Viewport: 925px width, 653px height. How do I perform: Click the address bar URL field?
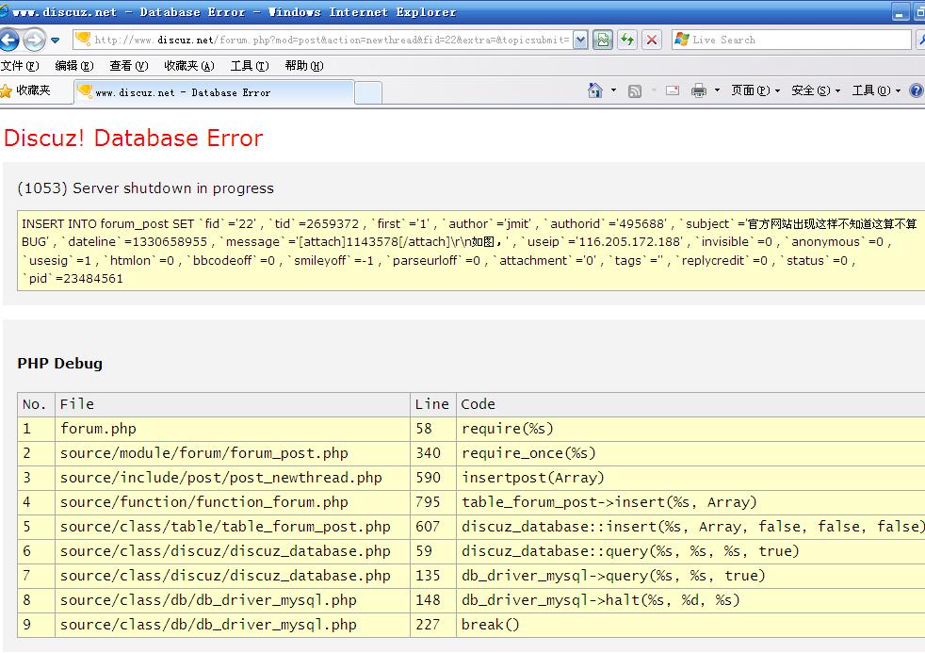[x=323, y=41]
